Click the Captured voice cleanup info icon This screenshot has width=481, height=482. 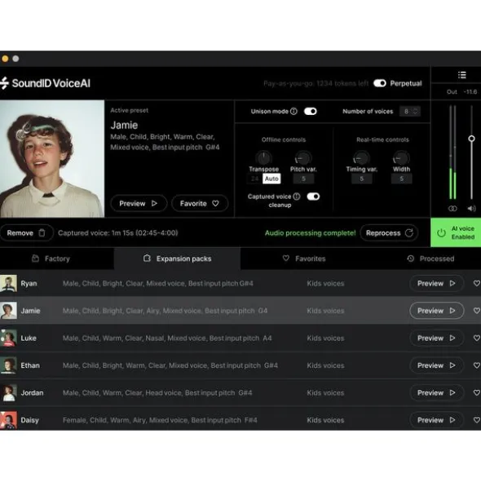(x=297, y=197)
